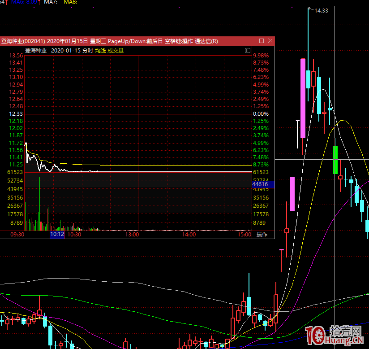Click the panel layout icon in the intraday header

click(248, 51)
